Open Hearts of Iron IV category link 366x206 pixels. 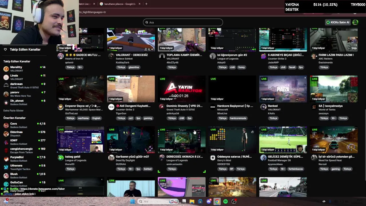click(x=74, y=59)
